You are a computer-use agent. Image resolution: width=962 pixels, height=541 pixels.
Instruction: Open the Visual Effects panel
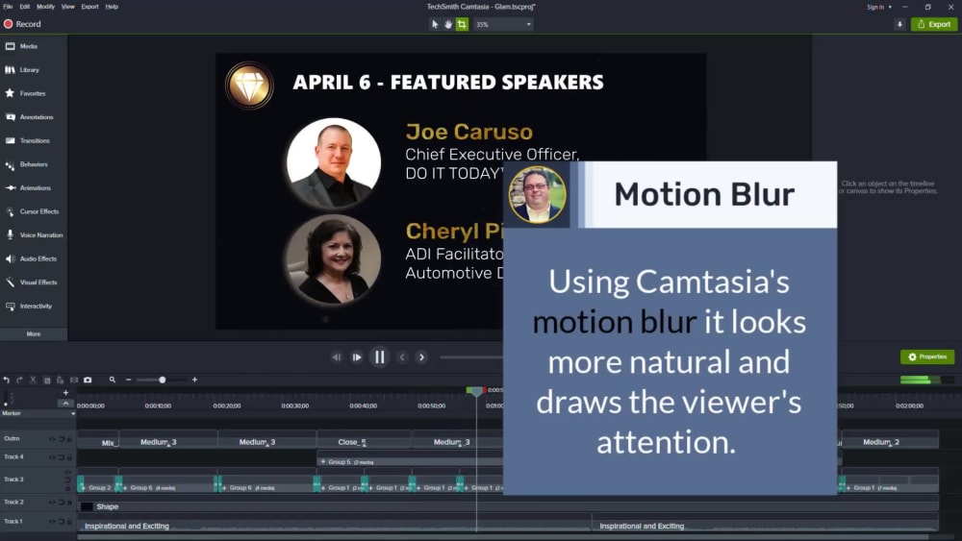(34, 283)
